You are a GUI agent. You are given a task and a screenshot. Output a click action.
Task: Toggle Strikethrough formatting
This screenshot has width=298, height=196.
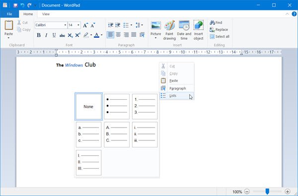click(62, 35)
